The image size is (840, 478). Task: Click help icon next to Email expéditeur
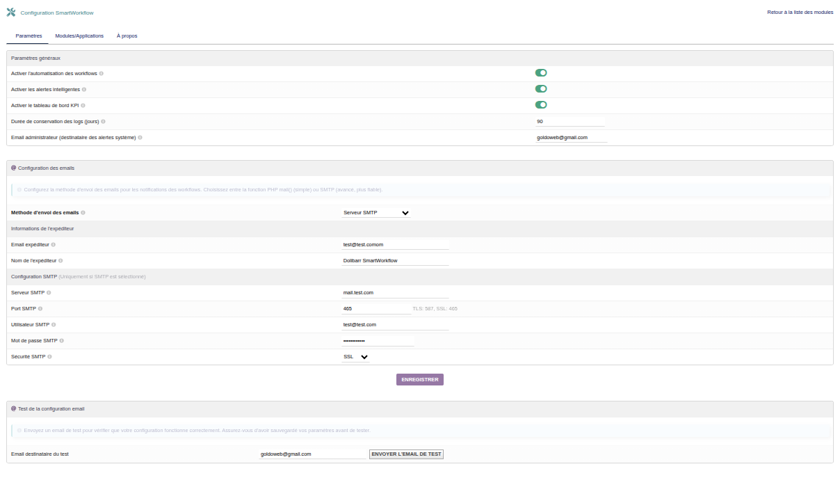click(x=54, y=244)
